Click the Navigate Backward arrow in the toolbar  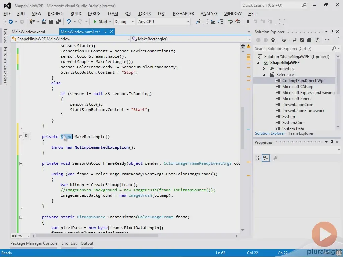[x=10, y=22]
